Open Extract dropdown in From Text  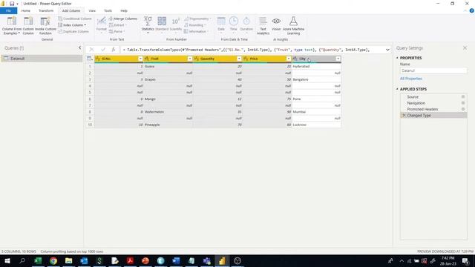click(x=117, y=25)
